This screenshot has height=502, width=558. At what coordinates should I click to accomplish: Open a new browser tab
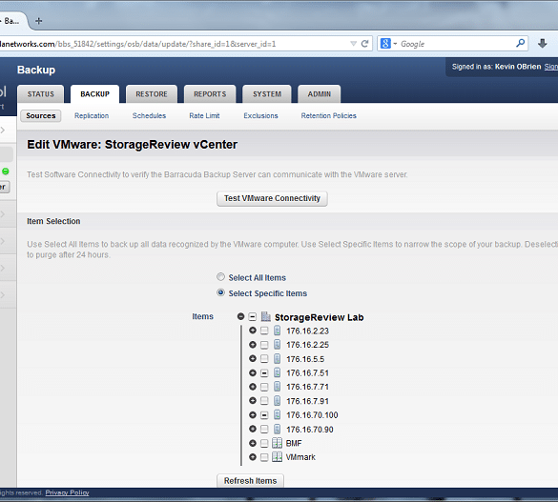(39, 21)
